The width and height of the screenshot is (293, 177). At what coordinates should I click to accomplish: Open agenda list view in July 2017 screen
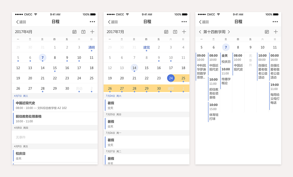coord(166,32)
